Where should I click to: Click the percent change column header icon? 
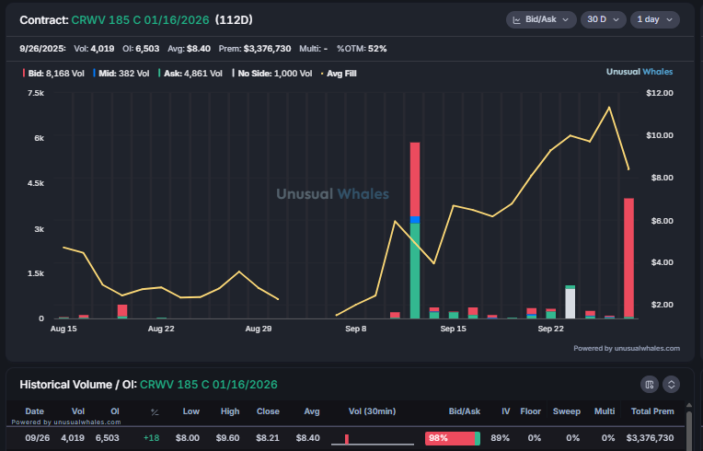click(x=155, y=411)
